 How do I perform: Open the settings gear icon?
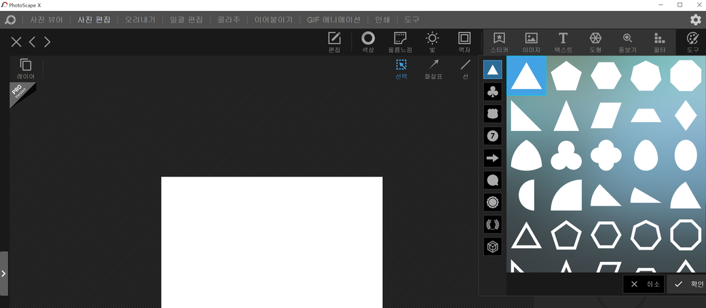coord(695,20)
